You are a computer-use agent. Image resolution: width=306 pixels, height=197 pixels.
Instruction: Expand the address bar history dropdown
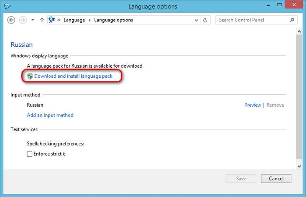coord(195,20)
